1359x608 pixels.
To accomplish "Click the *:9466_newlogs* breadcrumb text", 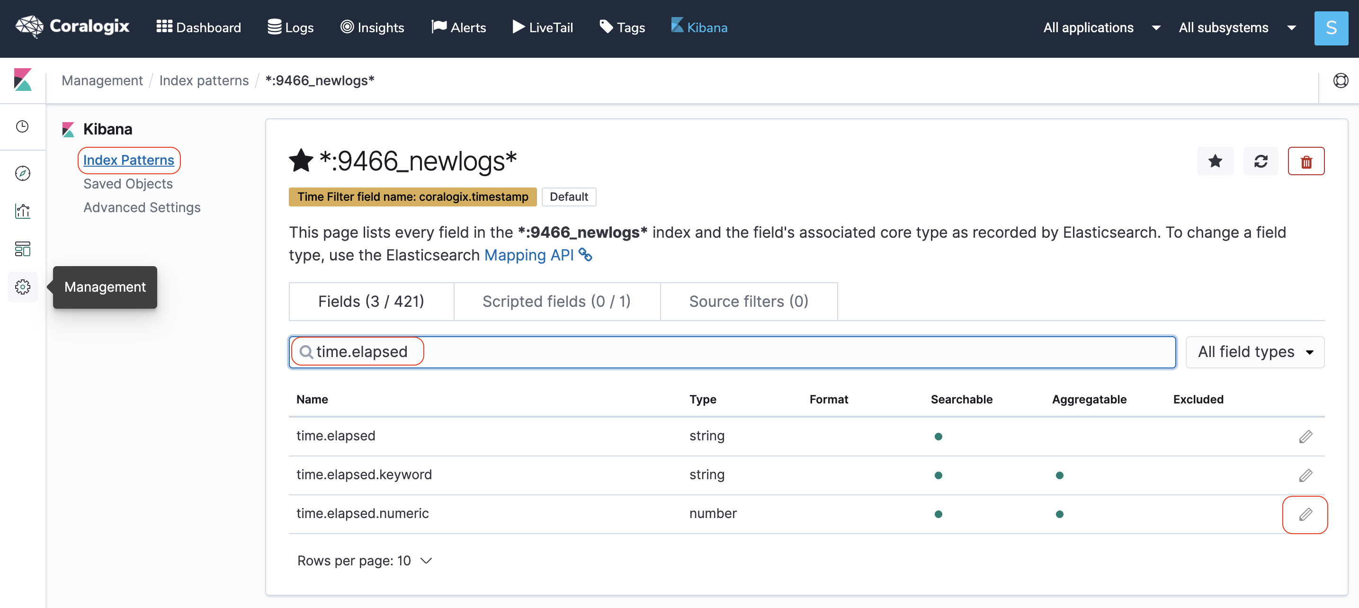I will pos(320,80).
